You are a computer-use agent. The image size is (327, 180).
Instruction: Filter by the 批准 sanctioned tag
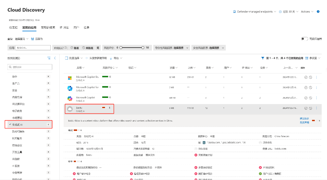click(75, 48)
